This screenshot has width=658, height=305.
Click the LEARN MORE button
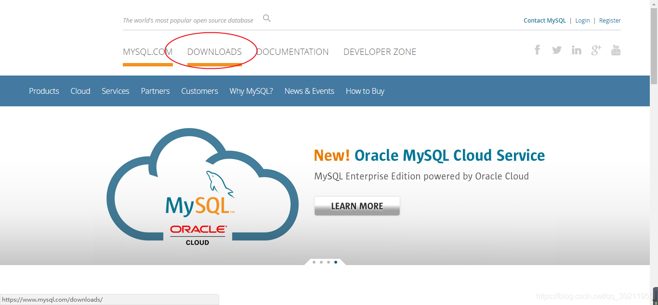pyautogui.click(x=357, y=206)
